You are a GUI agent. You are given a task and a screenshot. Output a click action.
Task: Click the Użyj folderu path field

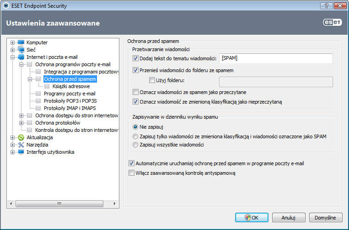[x=276, y=82]
